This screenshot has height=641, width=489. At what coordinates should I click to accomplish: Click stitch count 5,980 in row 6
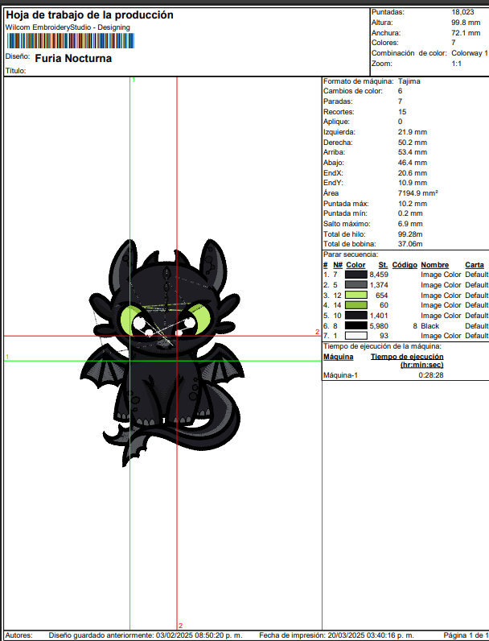[379, 326]
